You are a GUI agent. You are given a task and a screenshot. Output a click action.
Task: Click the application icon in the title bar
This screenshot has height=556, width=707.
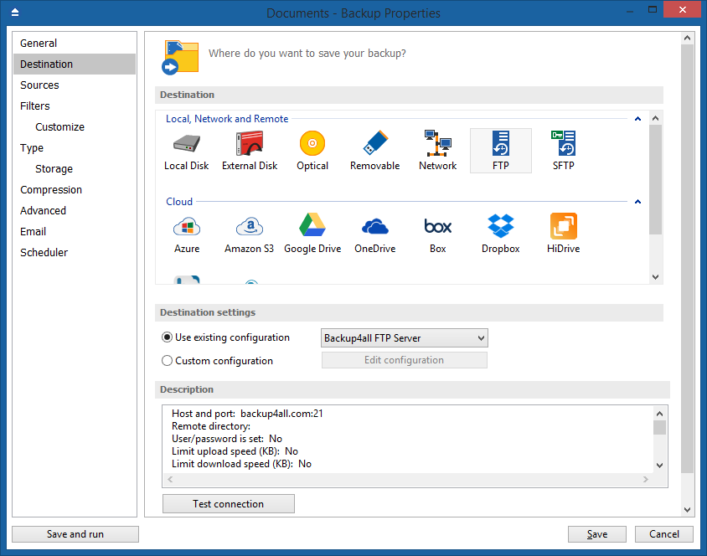click(x=15, y=13)
